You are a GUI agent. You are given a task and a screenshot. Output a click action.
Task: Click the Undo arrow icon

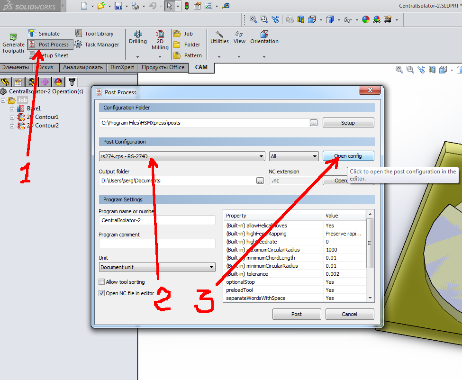coord(152,6)
